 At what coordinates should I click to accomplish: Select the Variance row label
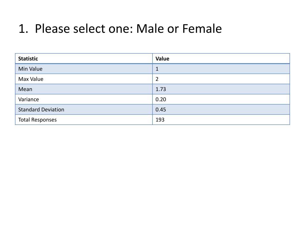click(x=29, y=99)
